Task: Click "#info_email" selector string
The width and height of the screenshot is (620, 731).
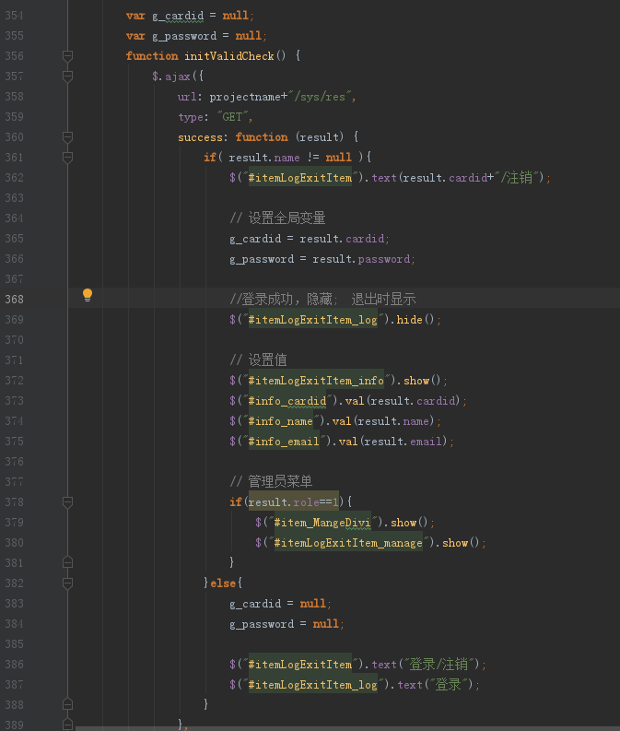Action: click(x=284, y=442)
